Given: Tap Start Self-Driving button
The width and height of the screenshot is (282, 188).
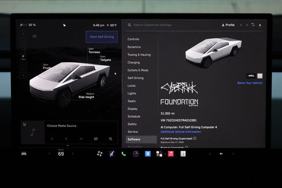Looking at the screenshot, I should coord(102,37).
